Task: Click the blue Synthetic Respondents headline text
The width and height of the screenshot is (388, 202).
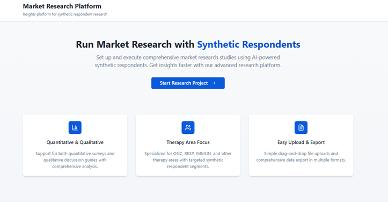Action: (x=248, y=45)
